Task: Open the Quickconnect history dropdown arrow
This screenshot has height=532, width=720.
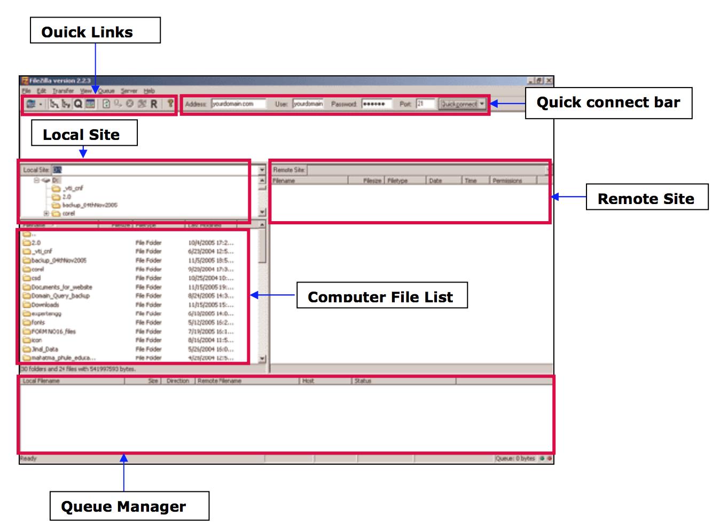Action: 482,104
